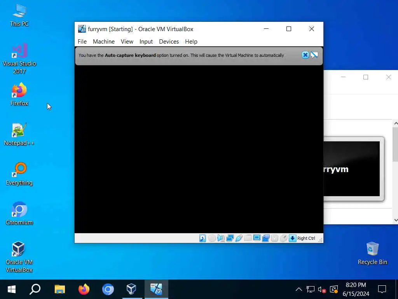The width and height of the screenshot is (398, 299).
Task: Click the don't show again notification icon
Action: pyautogui.click(x=314, y=55)
